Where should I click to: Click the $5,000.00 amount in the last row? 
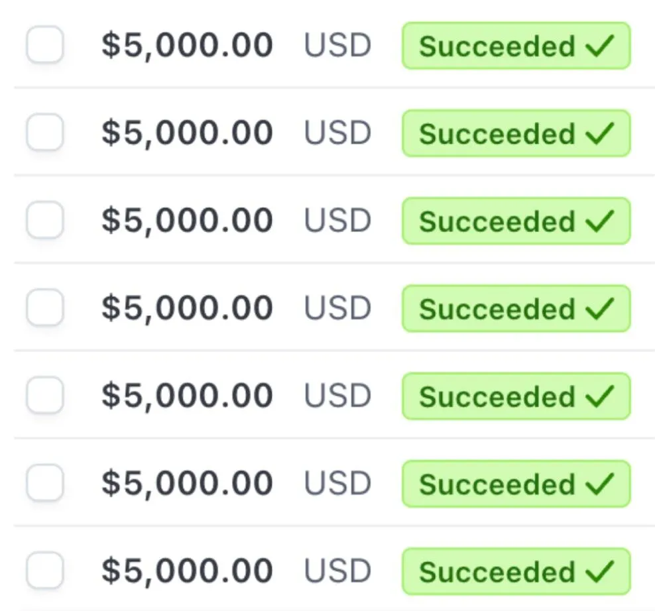pos(187,571)
